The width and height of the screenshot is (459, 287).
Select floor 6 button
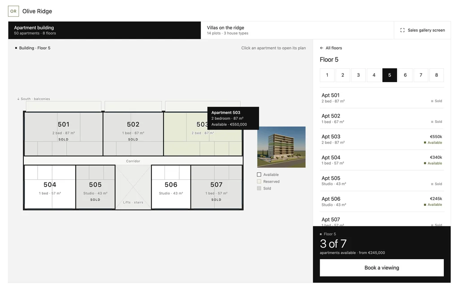(x=405, y=75)
